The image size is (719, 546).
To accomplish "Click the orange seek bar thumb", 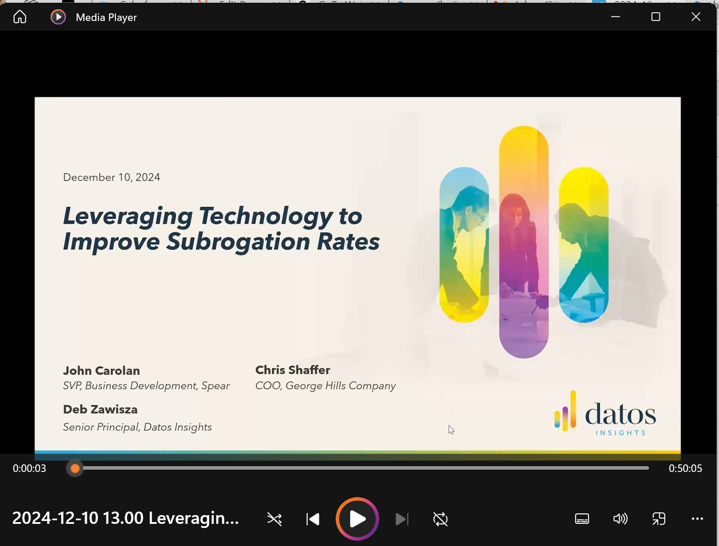I will click(x=75, y=468).
